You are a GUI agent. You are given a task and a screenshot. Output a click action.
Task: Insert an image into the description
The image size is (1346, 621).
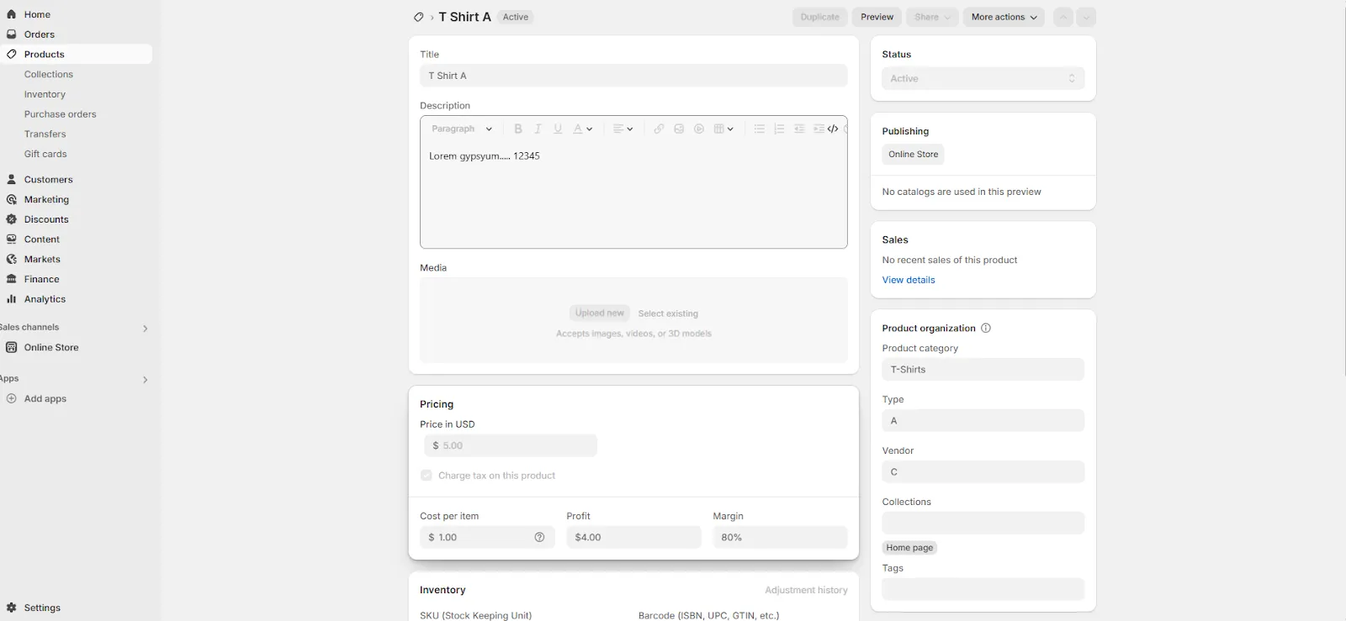tap(679, 129)
